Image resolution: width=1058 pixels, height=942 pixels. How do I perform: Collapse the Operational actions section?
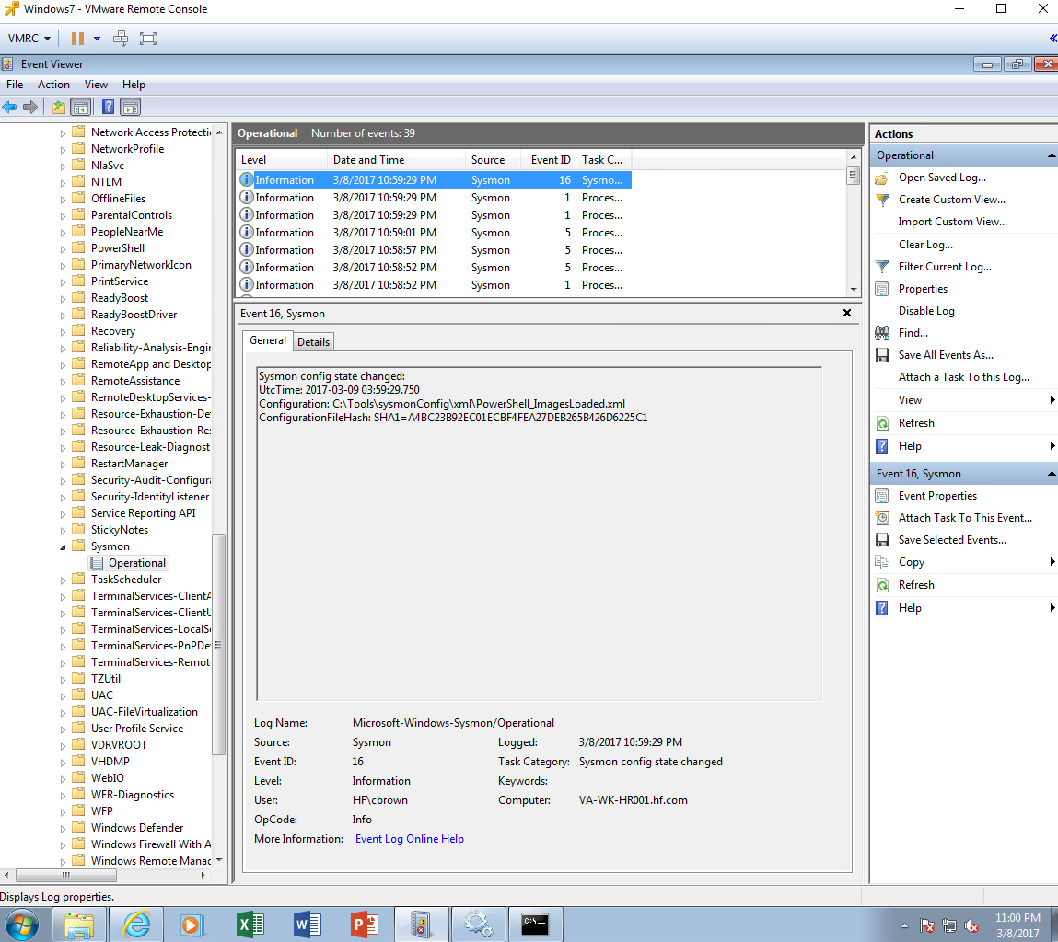click(1052, 155)
